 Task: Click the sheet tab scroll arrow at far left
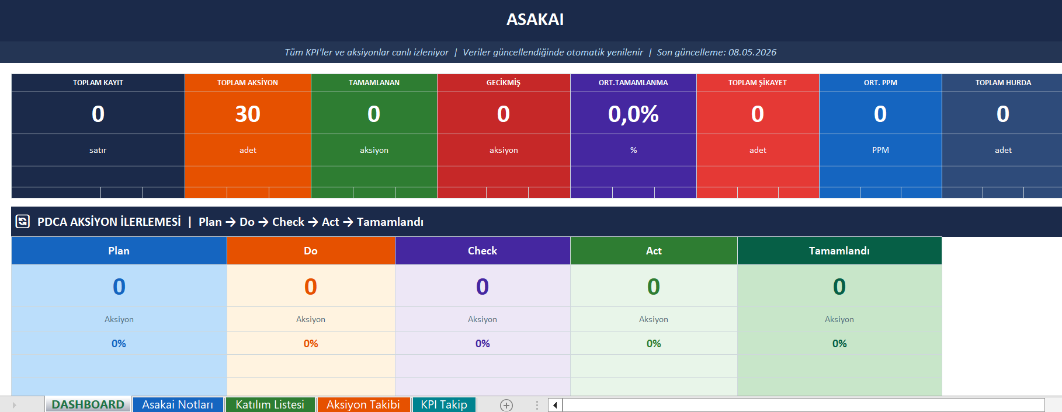[x=14, y=405]
